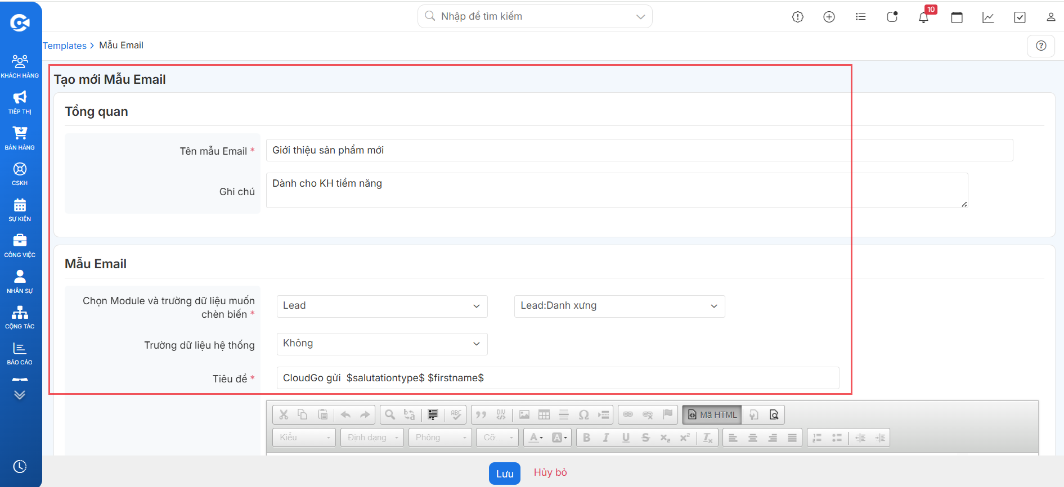Click the Lưu save button
Viewport: 1064px width, 487px height.
505,474
